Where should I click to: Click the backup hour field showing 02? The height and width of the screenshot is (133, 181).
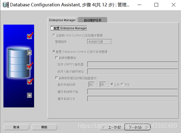[91, 84]
